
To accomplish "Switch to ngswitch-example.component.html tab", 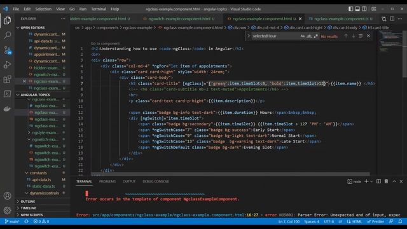I will click(x=179, y=18).
